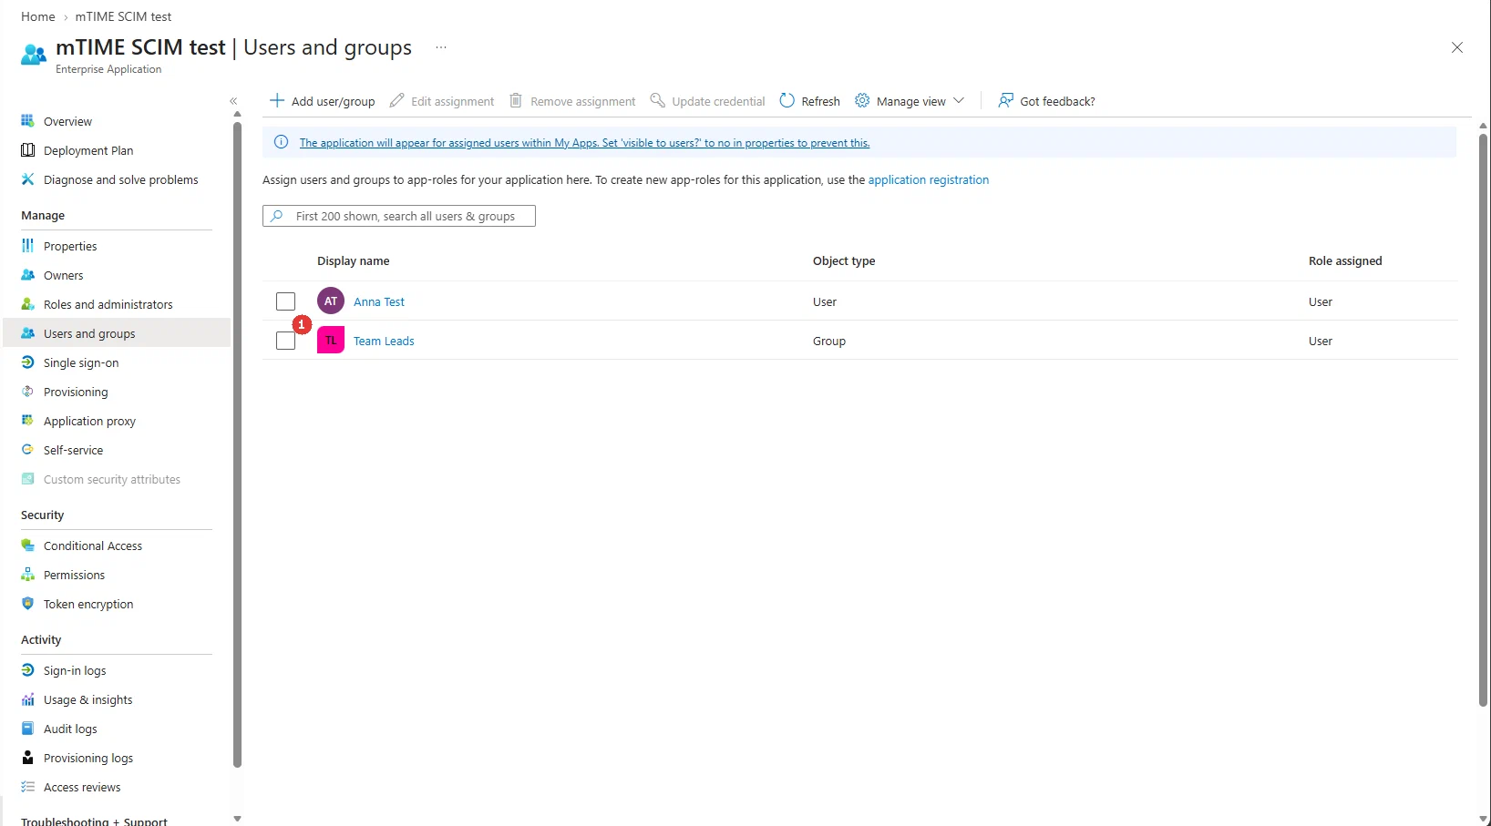
Task: Open the ellipsis more options next to title
Action: click(x=441, y=47)
